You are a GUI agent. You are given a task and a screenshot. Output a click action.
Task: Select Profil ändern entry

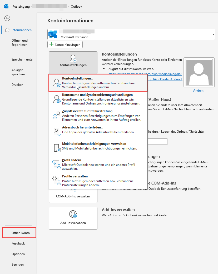tap(98, 164)
